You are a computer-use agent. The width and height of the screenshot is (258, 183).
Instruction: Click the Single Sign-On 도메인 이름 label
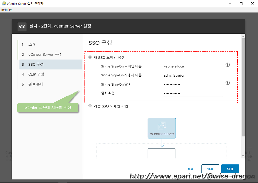pos(121,66)
